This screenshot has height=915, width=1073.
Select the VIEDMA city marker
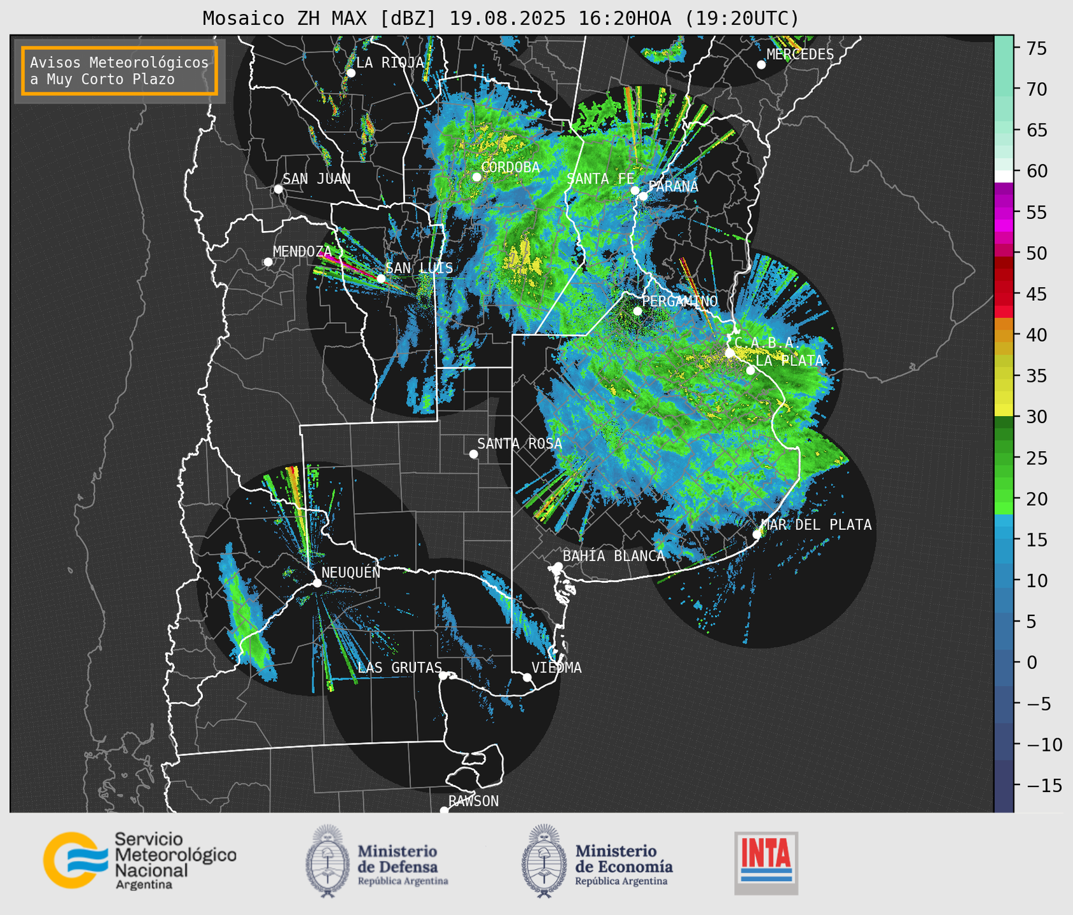pos(527,677)
